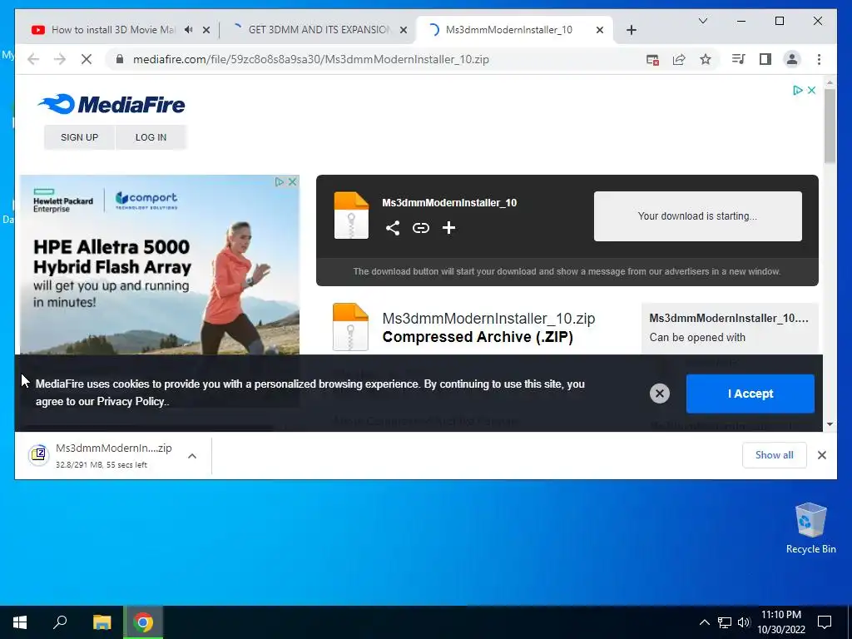This screenshot has height=639, width=852.
Task: Accept cookies with I Accept
Action: click(x=750, y=394)
